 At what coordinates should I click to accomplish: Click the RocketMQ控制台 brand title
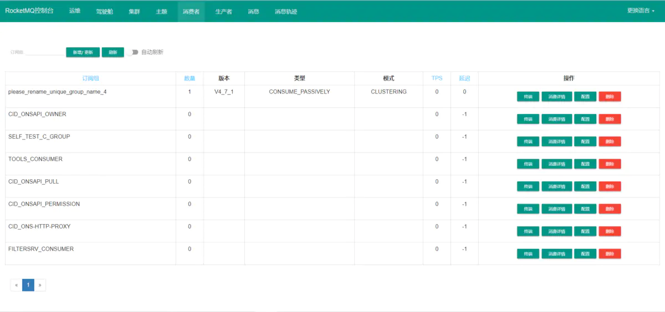(x=29, y=11)
